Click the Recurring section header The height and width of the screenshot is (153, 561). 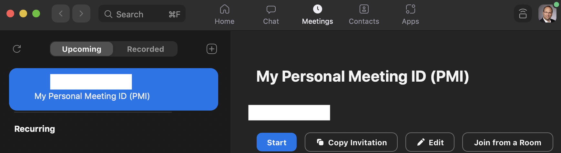(x=35, y=129)
